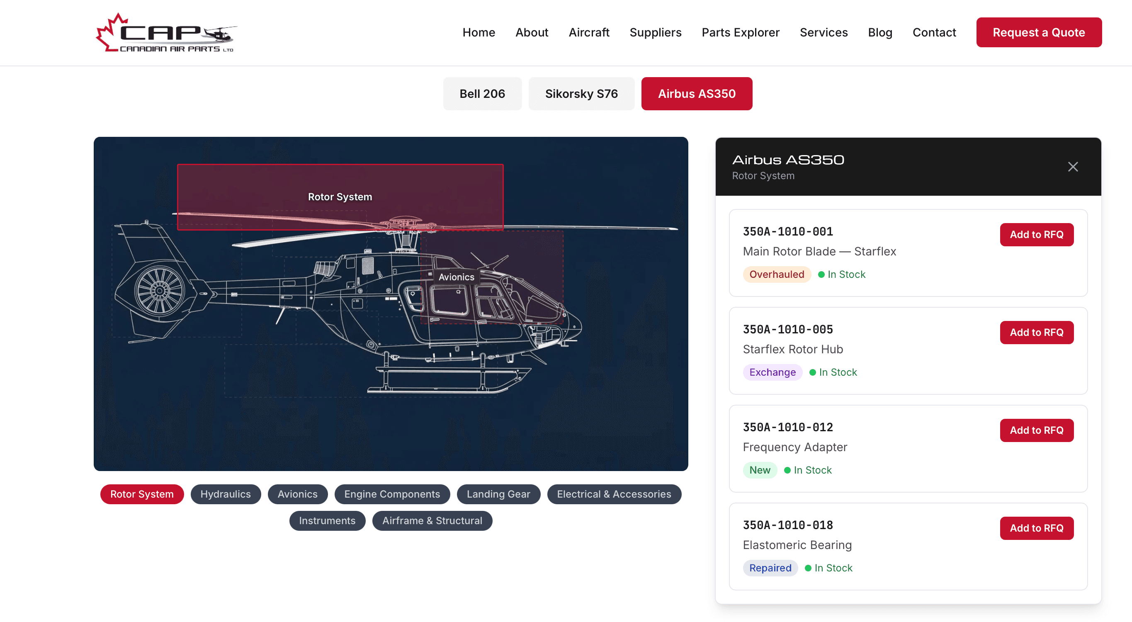Close the Airbus AS350 Rotor System panel
The width and height of the screenshot is (1132, 622).
pyautogui.click(x=1073, y=166)
